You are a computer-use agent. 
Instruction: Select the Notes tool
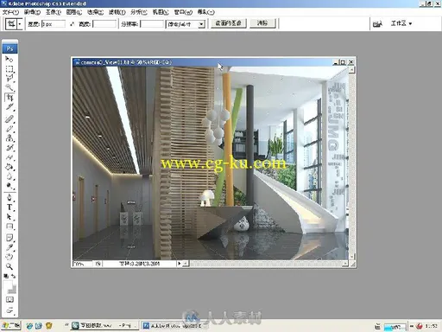[9, 238]
